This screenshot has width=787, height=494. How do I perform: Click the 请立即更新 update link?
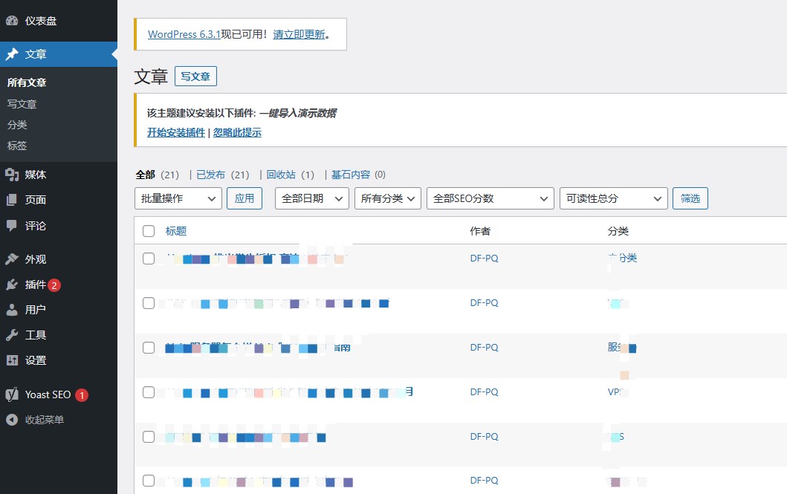299,34
